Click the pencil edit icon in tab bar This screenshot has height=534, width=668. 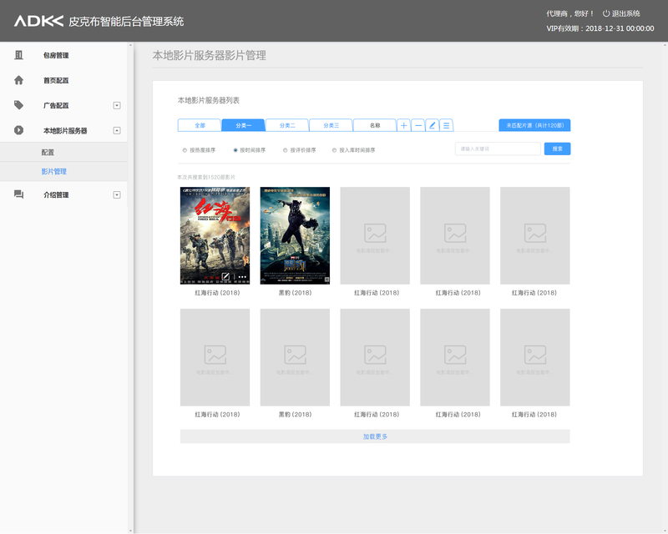click(x=432, y=125)
